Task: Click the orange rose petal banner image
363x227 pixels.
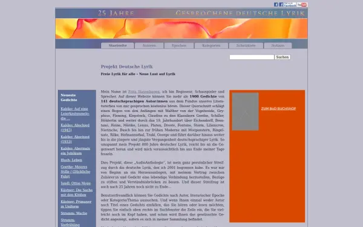Action: pos(181,28)
